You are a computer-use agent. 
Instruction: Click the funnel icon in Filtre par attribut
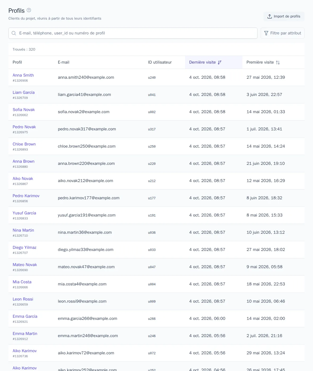tap(266, 33)
